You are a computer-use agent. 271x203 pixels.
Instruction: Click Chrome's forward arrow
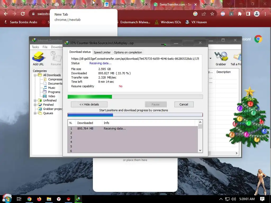click(x=14, y=14)
